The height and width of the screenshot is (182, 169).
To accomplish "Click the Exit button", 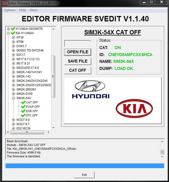I will point(84,175).
